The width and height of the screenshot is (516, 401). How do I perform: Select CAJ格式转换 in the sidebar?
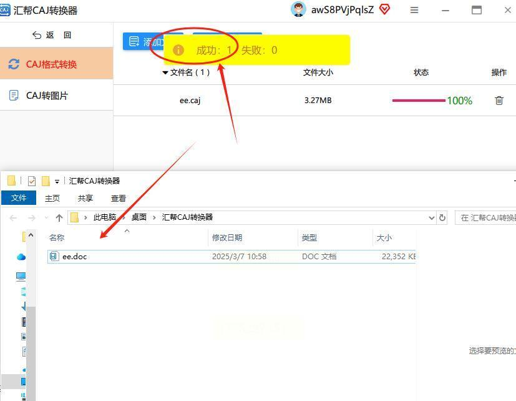pyautogui.click(x=56, y=63)
